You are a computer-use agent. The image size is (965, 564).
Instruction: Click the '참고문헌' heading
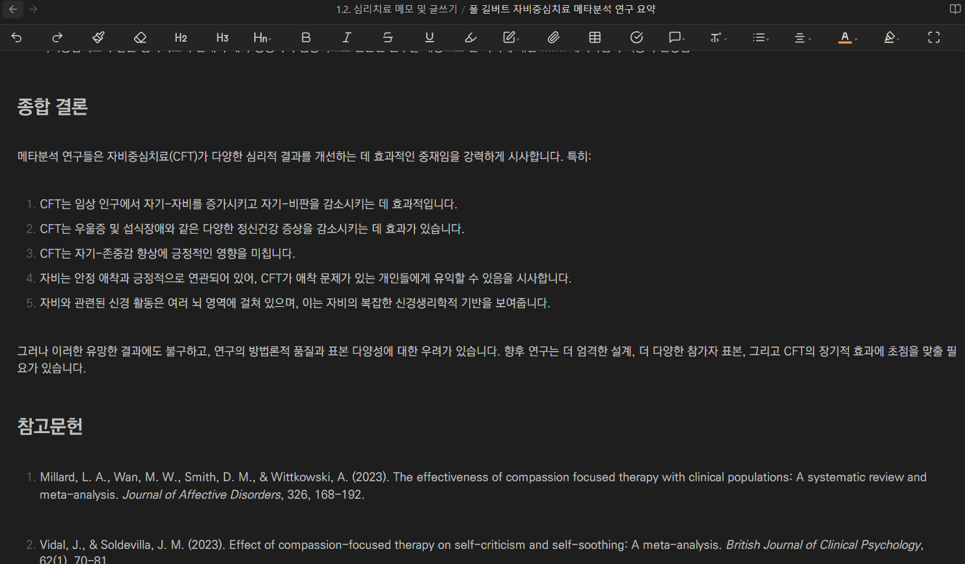50,427
